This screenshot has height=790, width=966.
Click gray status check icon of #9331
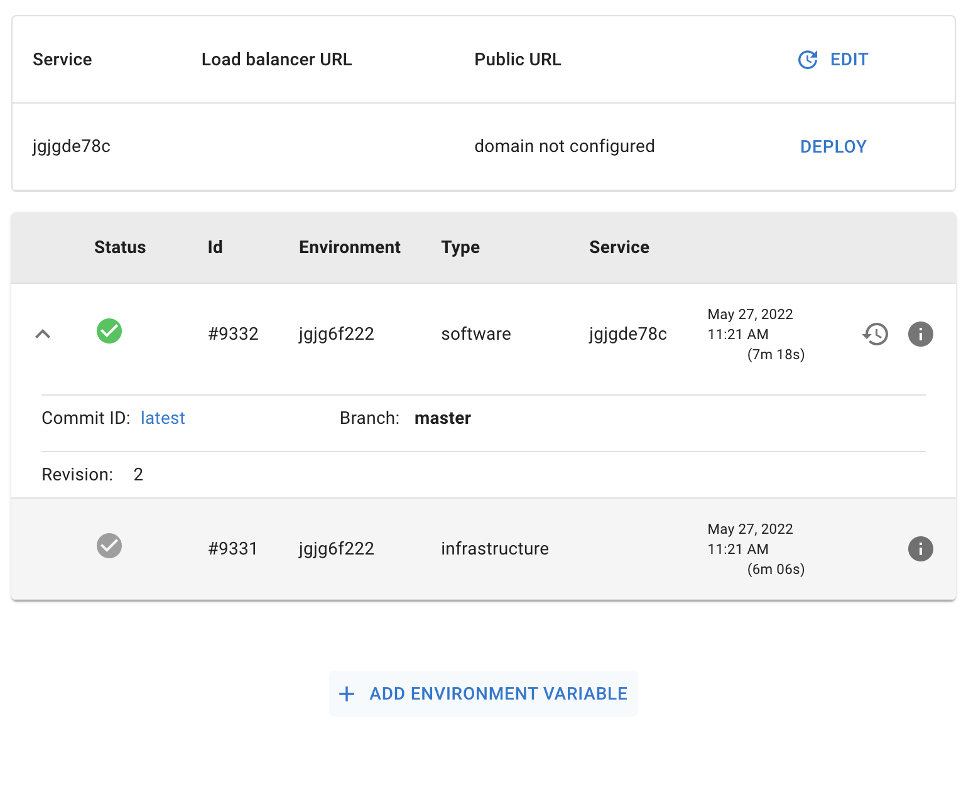(109, 546)
